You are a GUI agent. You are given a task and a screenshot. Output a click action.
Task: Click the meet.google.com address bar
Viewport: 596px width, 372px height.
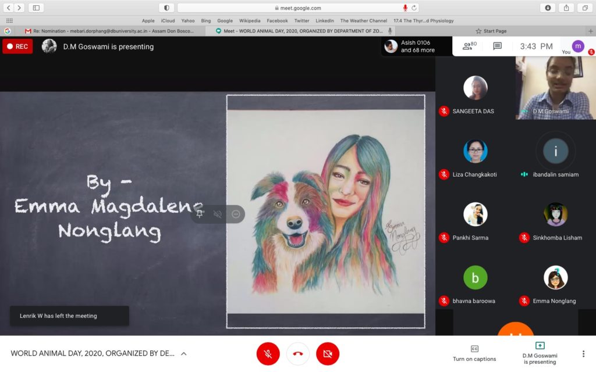pos(298,8)
